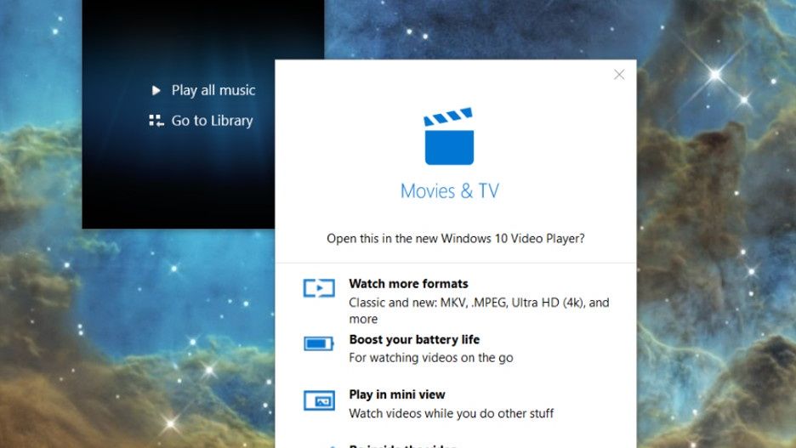Open 'Go to Library' text link
Viewport: 796px width, 448px height.
[x=213, y=121]
